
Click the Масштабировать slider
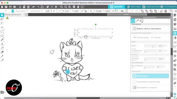pos(149,67)
